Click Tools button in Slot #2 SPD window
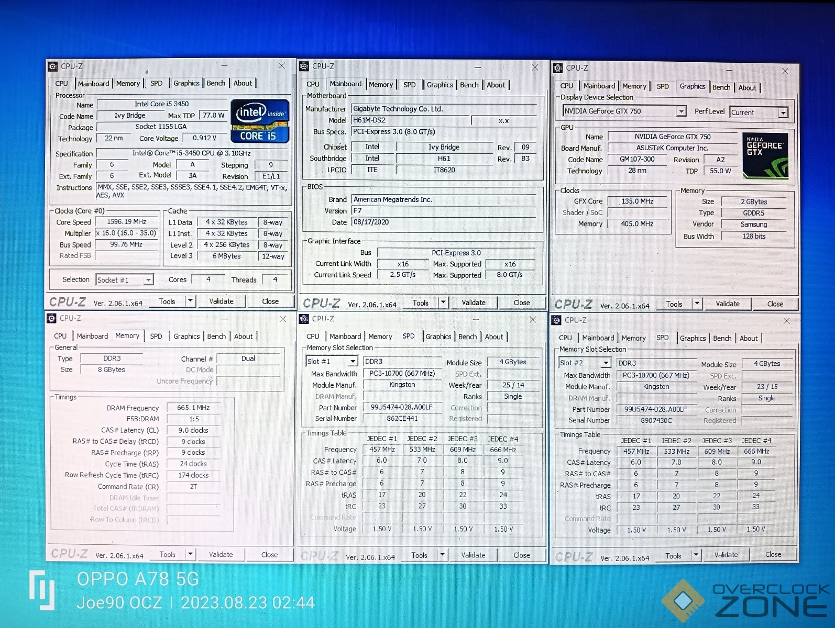835x628 pixels. pyautogui.click(x=674, y=556)
